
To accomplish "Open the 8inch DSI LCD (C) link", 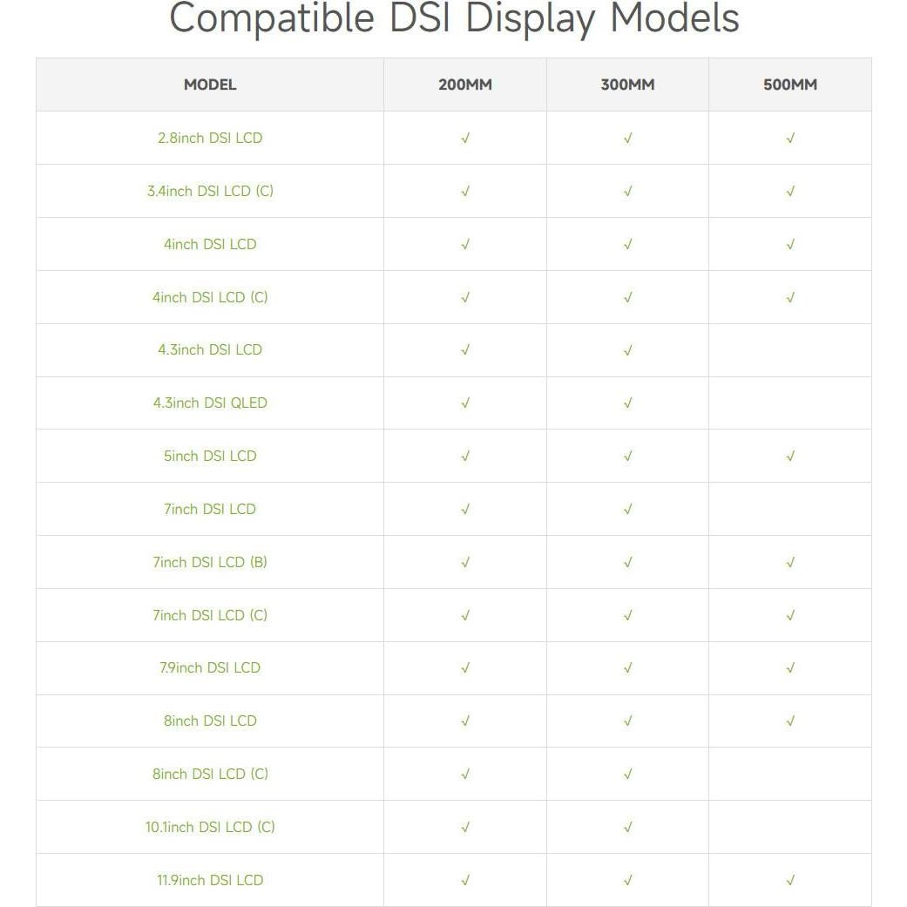I will (210, 774).
